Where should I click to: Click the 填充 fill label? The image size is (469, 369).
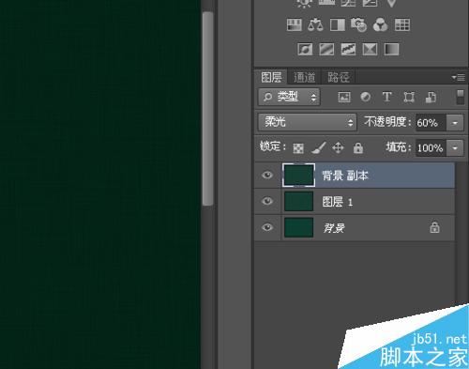tap(399, 147)
